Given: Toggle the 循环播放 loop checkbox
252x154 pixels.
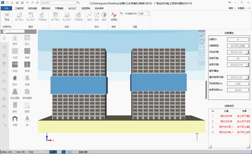Looking at the screenshot, I should pyautogui.click(x=236, y=71).
